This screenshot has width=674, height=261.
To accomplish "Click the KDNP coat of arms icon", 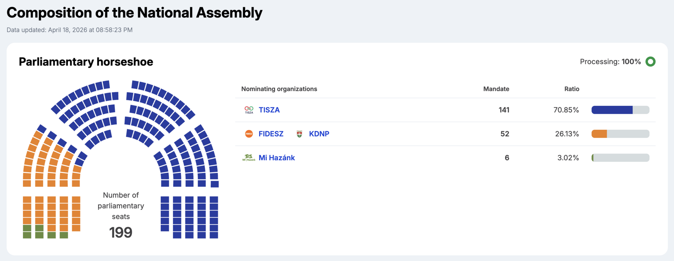I will click(299, 134).
